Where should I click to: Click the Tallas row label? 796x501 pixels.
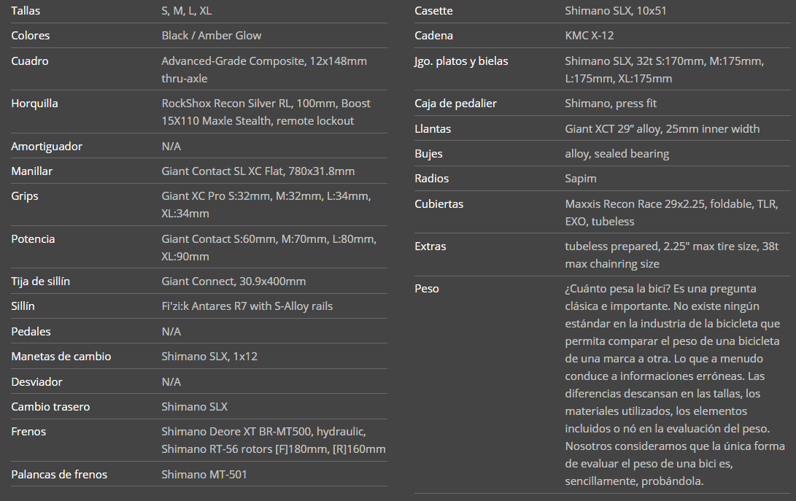pyautogui.click(x=26, y=11)
